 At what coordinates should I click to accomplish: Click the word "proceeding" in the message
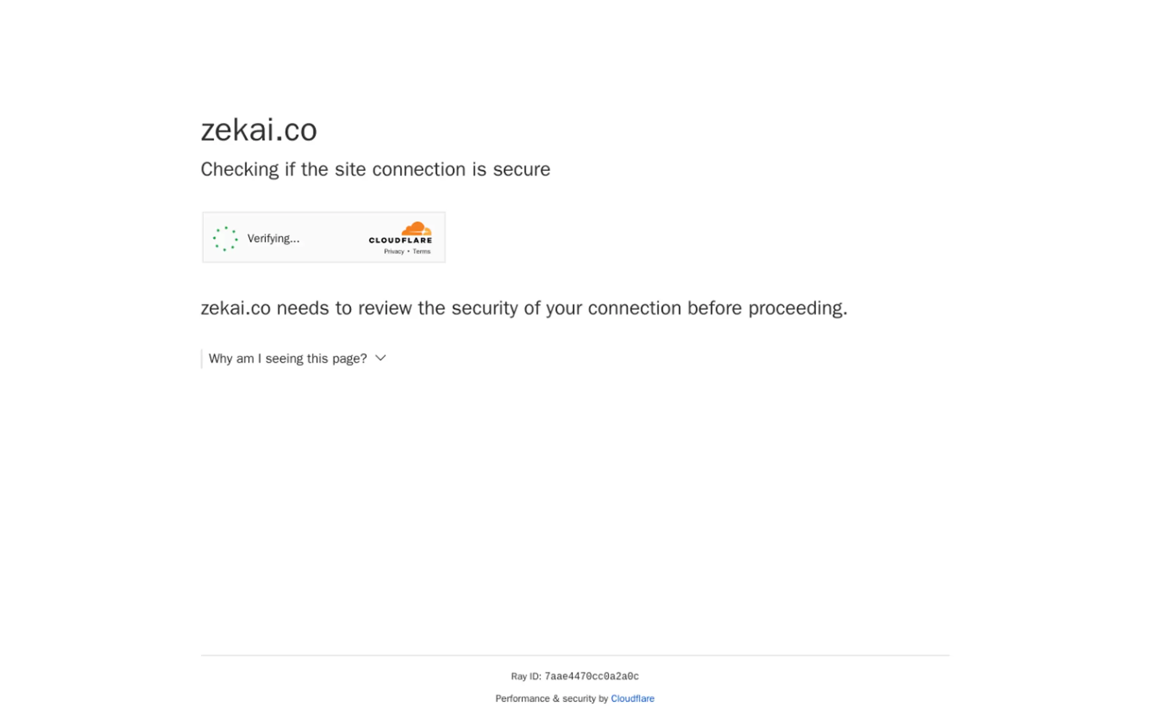pyautogui.click(x=797, y=308)
